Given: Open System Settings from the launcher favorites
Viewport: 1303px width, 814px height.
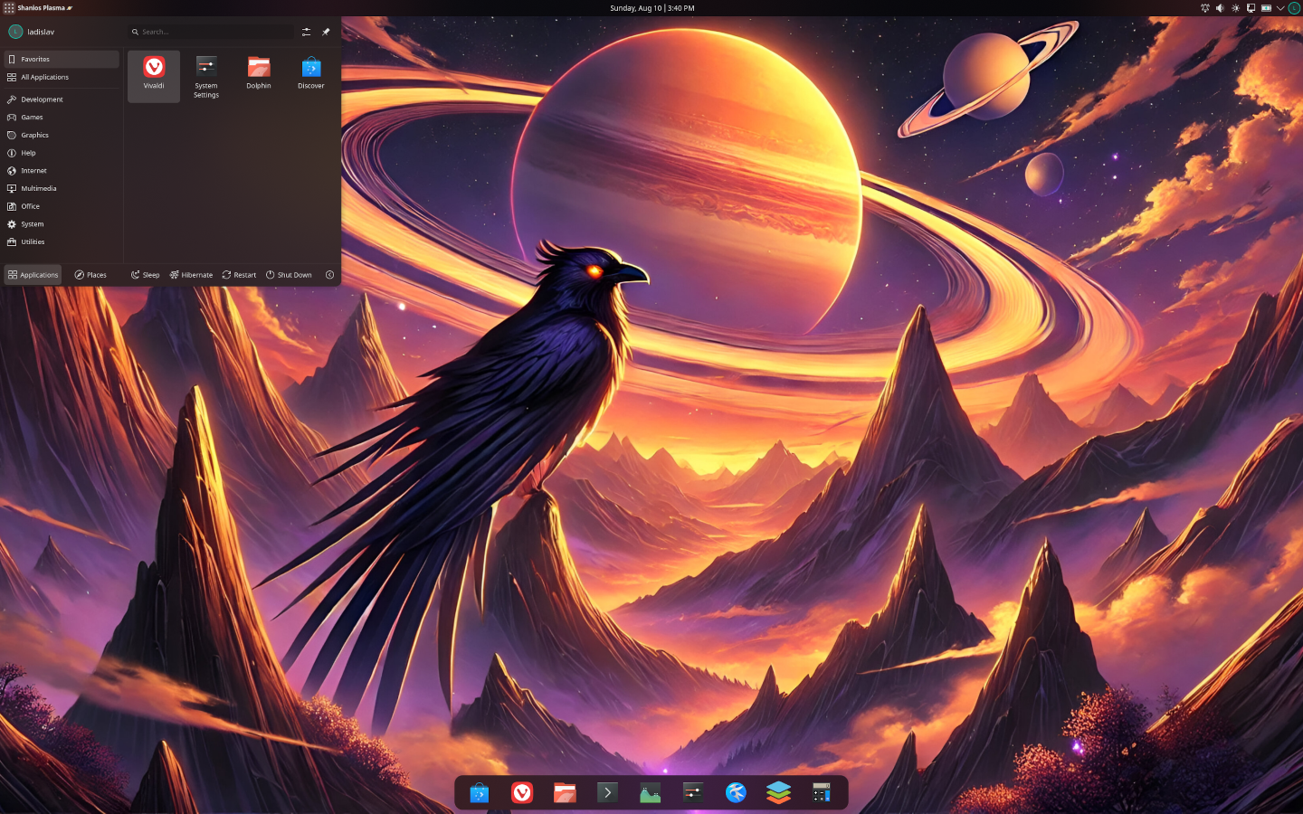Looking at the screenshot, I should [x=206, y=74].
